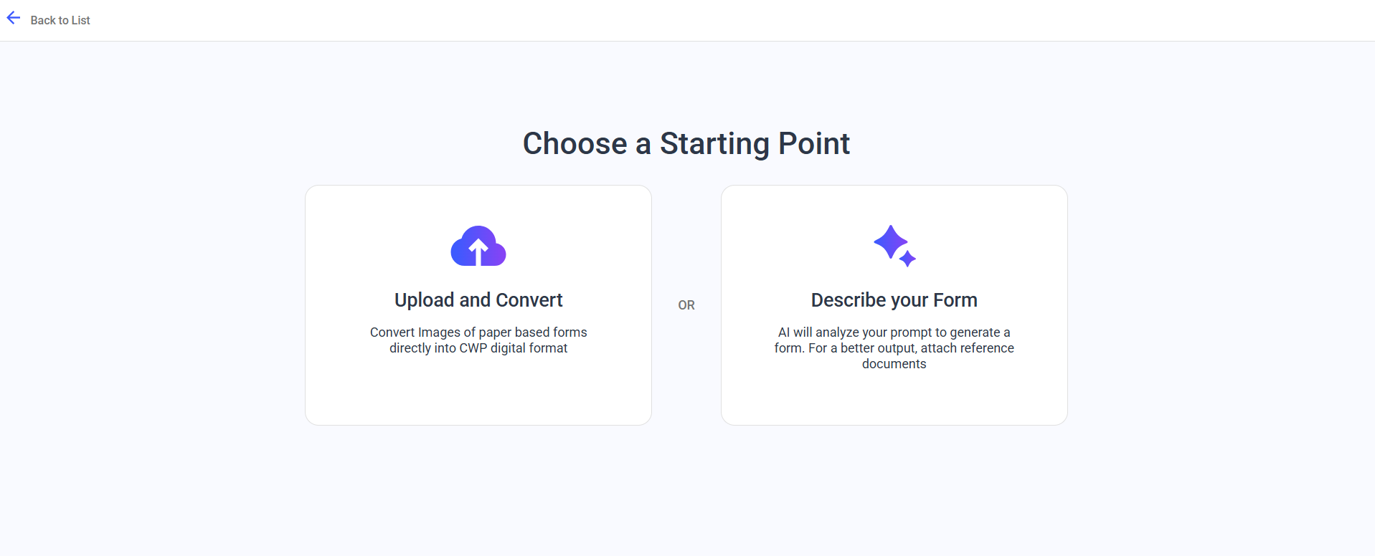Click the small sparkle star

pyautogui.click(x=908, y=259)
